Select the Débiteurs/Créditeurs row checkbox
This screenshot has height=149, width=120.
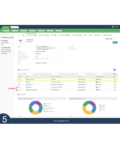[x=116, y=90]
